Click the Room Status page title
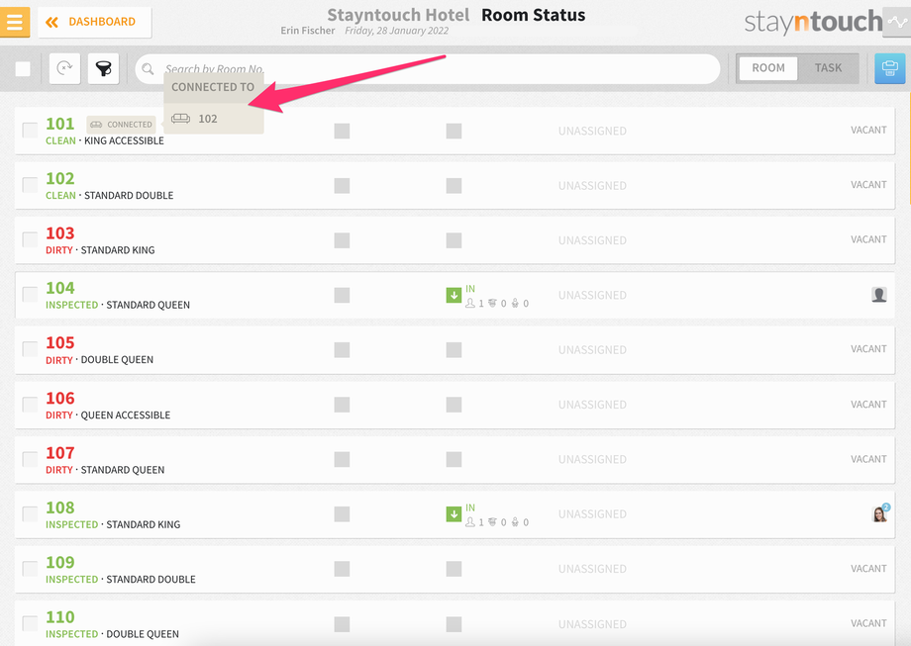The image size is (911, 646). tap(534, 15)
